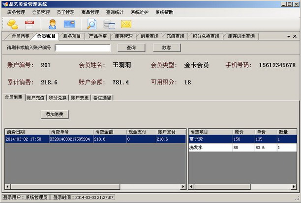Image resolution: width=301 pixels, height=203 pixels.
Task: Switch to the 消费查询 tab
Action: [x=150, y=36]
